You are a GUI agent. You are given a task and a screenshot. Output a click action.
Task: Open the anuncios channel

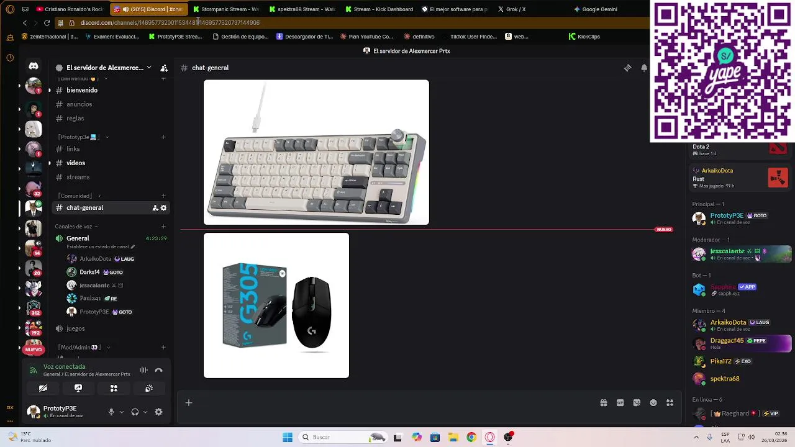(110, 104)
